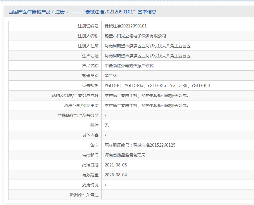Click the 变更情况 label
The height and width of the screenshot is (205, 254).
coord(90,185)
